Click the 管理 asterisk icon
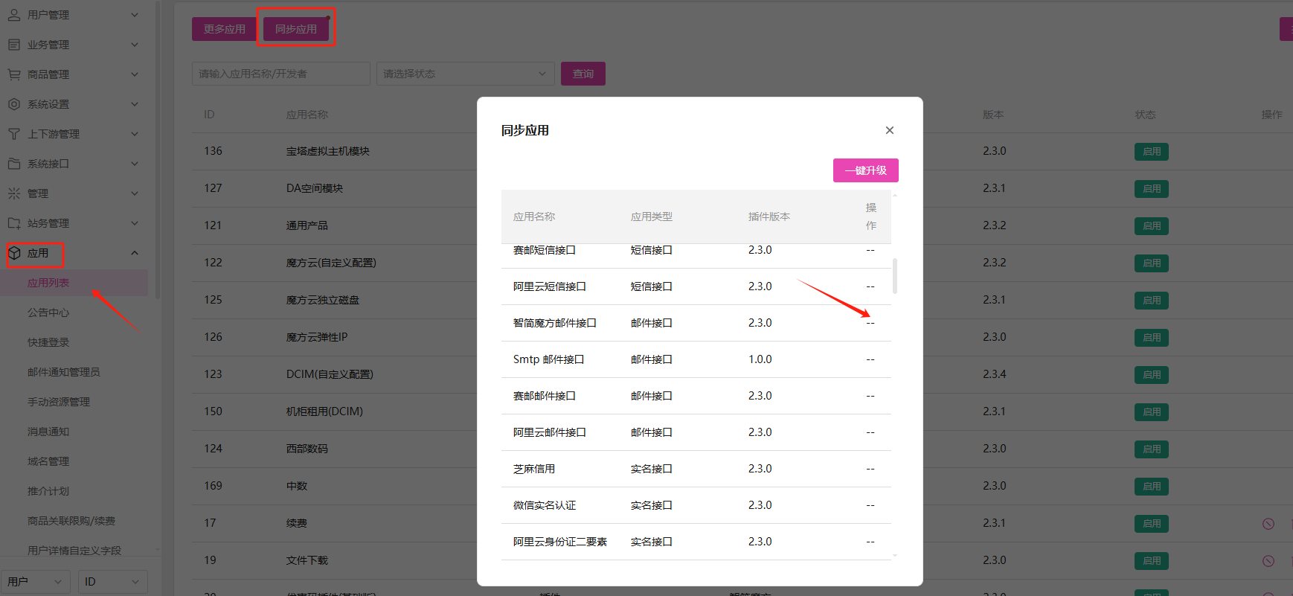The width and height of the screenshot is (1293, 596). coord(14,193)
